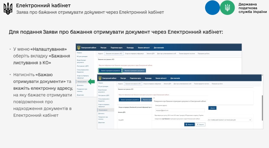Image resolution: width=269 pixels, height=148 pixels.
Task: Click the trident logo in the lower cabinet screenshot
Action: pos(101,78)
